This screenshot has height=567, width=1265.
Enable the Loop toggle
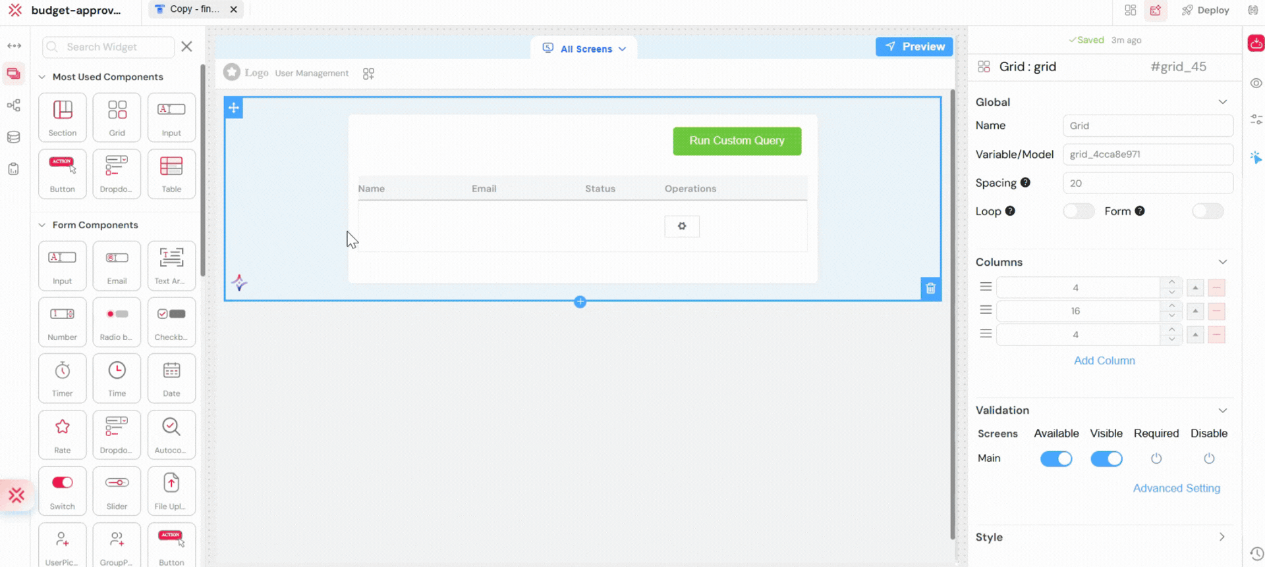click(1078, 211)
